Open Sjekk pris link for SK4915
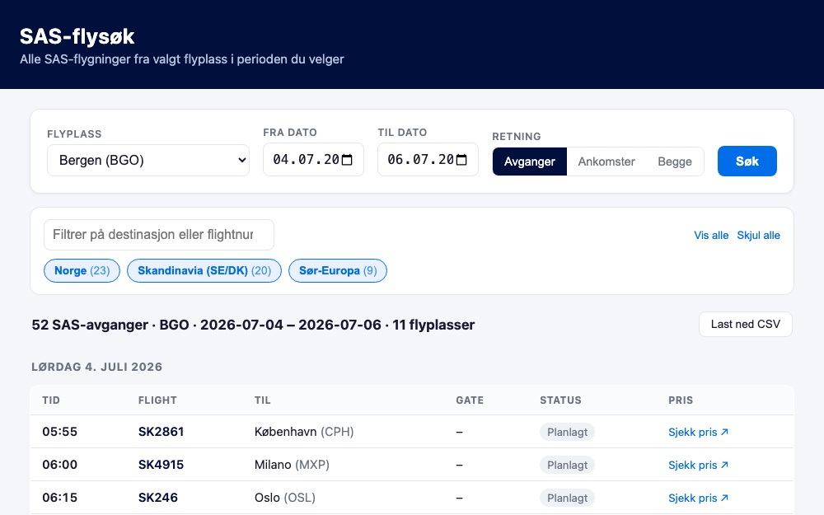Viewport: 824px width, 515px height. tap(698, 465)
